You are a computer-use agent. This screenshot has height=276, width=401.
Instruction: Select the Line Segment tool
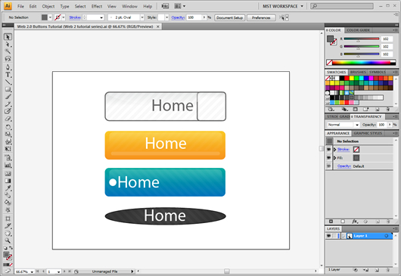point(8,82)
